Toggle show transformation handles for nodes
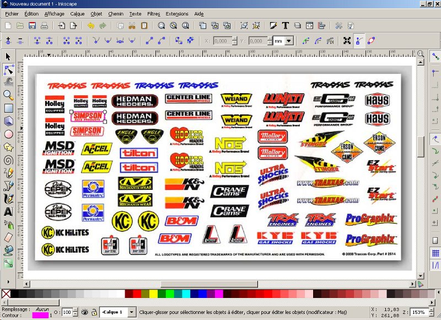The width and height of the screenshot is (441, 320). [347, 41]
